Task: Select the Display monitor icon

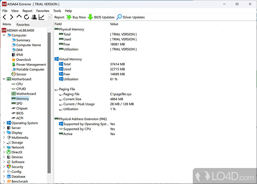Action: coord(9,132)
